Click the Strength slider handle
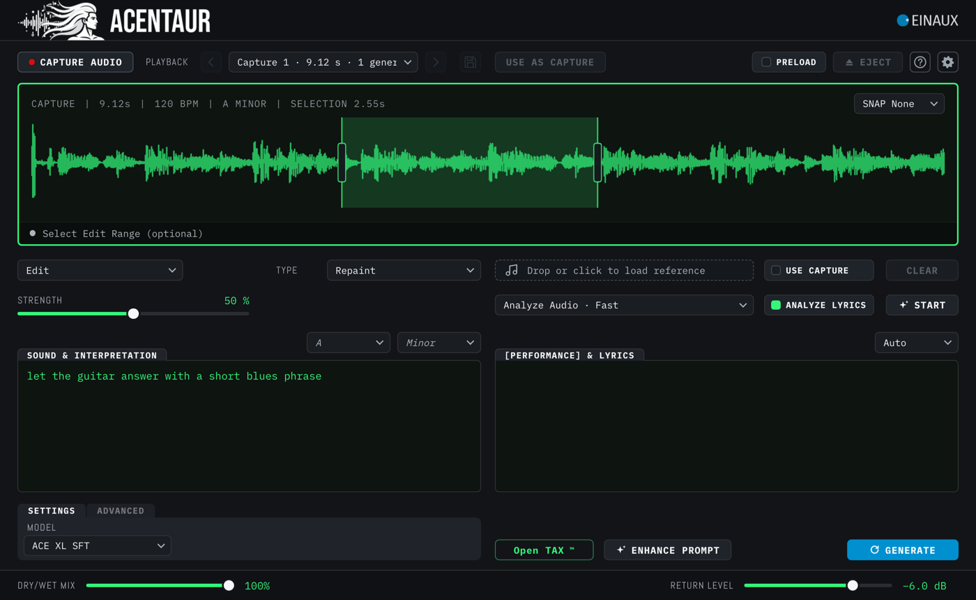The image size is (976, 600). [x=133, y=313]
